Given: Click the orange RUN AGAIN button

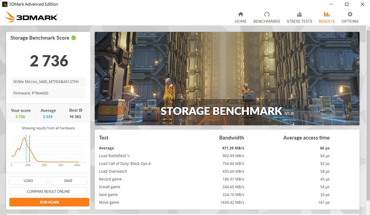Looking at the screenshot, I should click(49, 202).
